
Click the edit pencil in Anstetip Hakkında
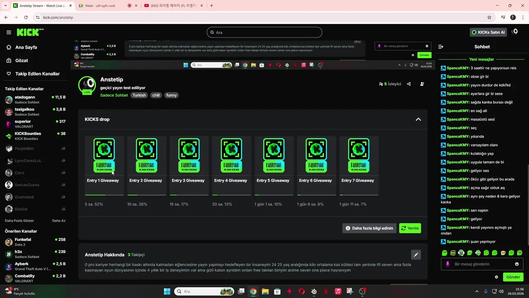(416, 255)
